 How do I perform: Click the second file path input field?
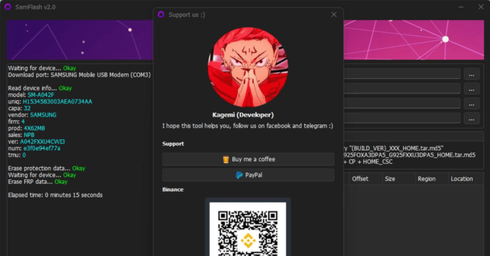(402, 88)
